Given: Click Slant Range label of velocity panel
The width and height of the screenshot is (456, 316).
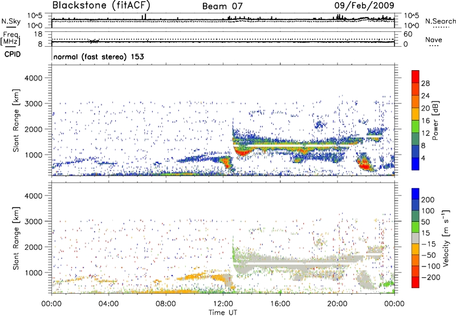Looking at the screenshot, I should [x=16, y=238].
